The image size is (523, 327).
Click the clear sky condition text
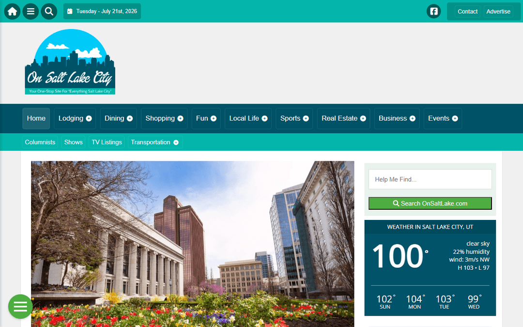point(477,244)
